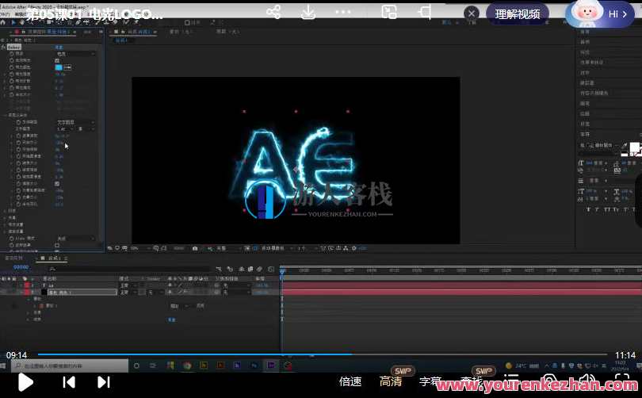
Task: Toggle mask and shape path visibility icon
Action: point(164,248)
